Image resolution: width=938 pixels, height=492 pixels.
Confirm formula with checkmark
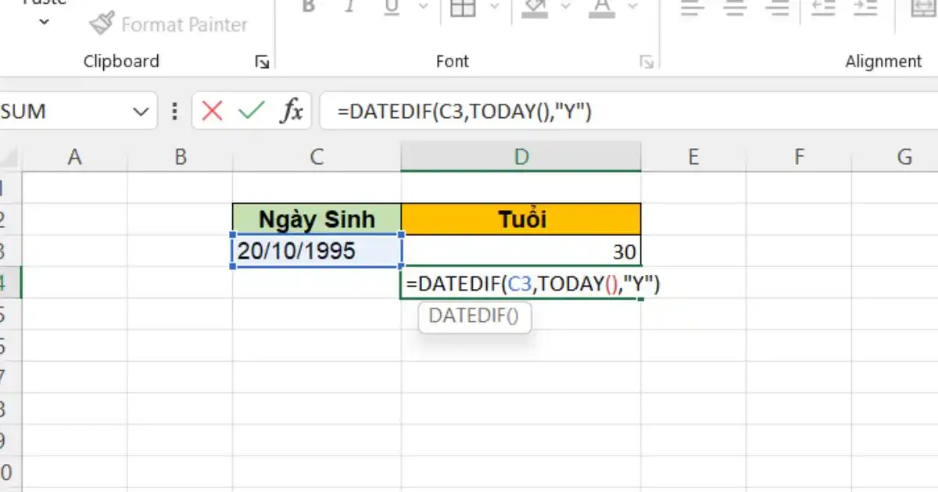252,111
